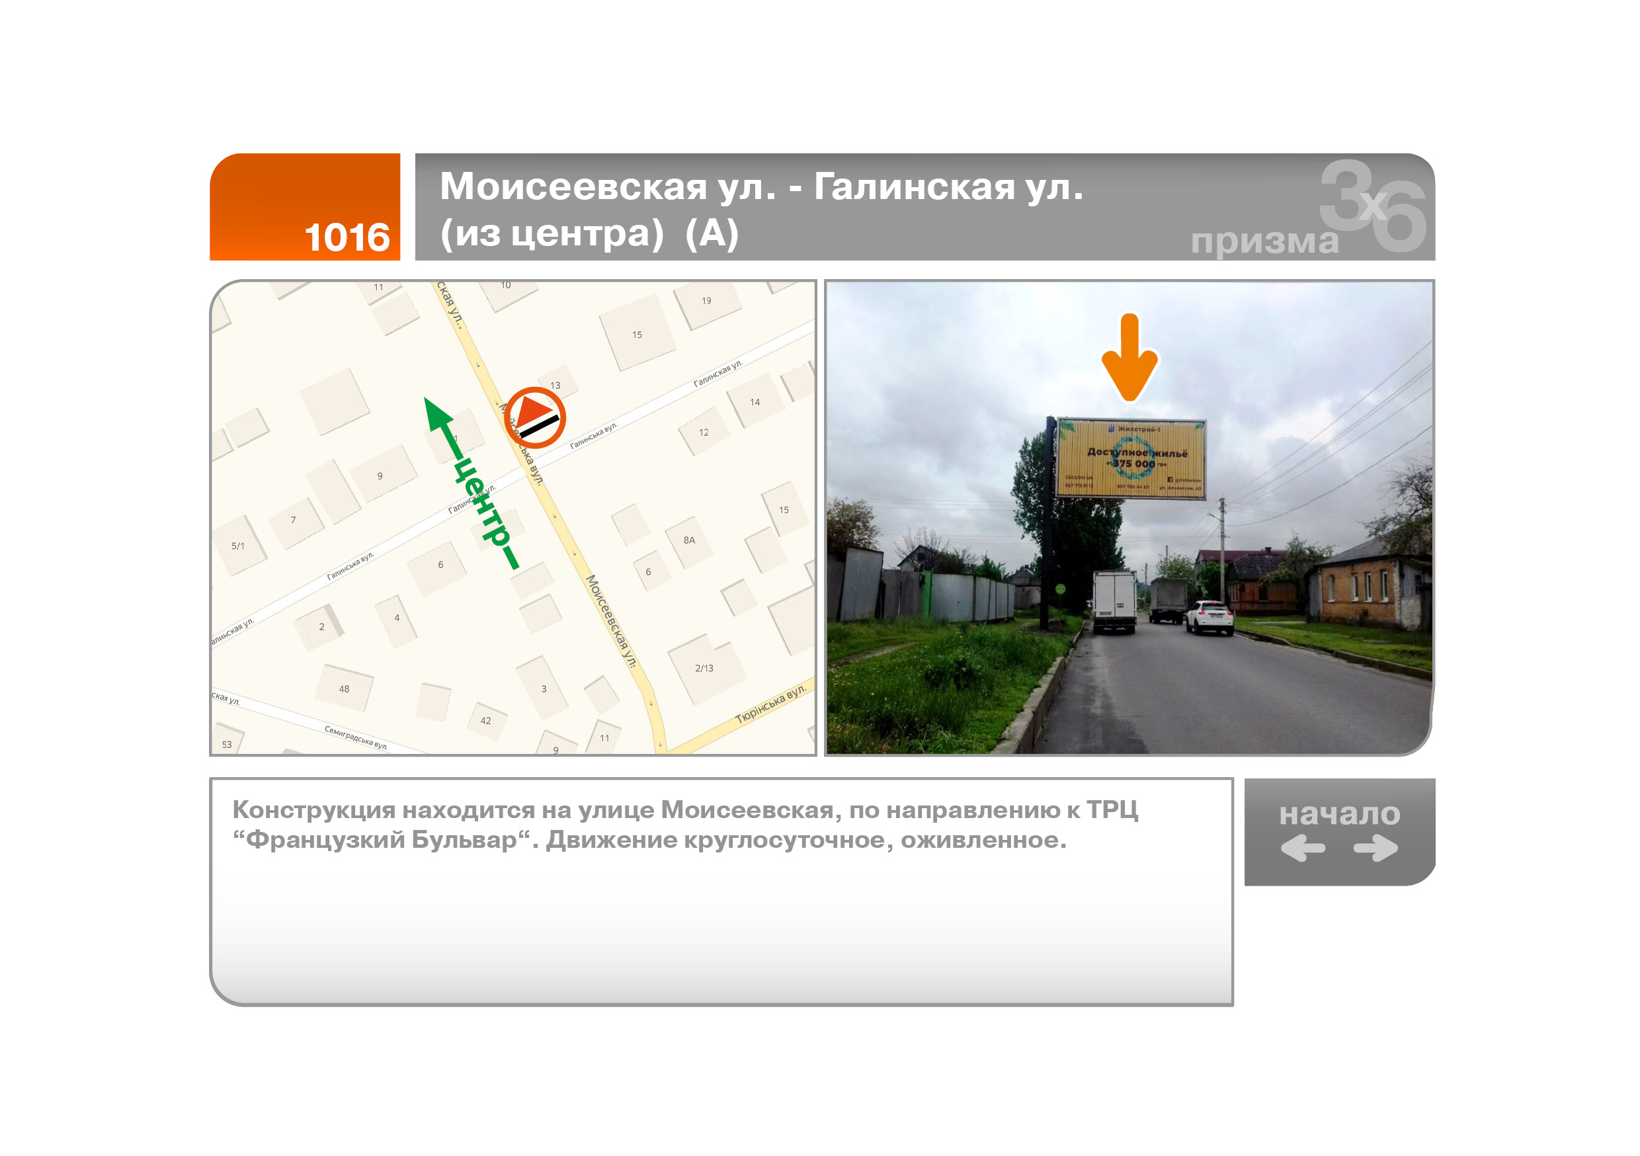Click the orange billboard marker on the map
This screenshot has height=1156, width=1640.
pos(535,418)
